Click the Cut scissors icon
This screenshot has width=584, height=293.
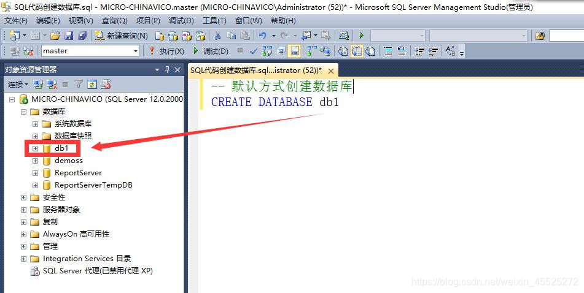[218, 36]
